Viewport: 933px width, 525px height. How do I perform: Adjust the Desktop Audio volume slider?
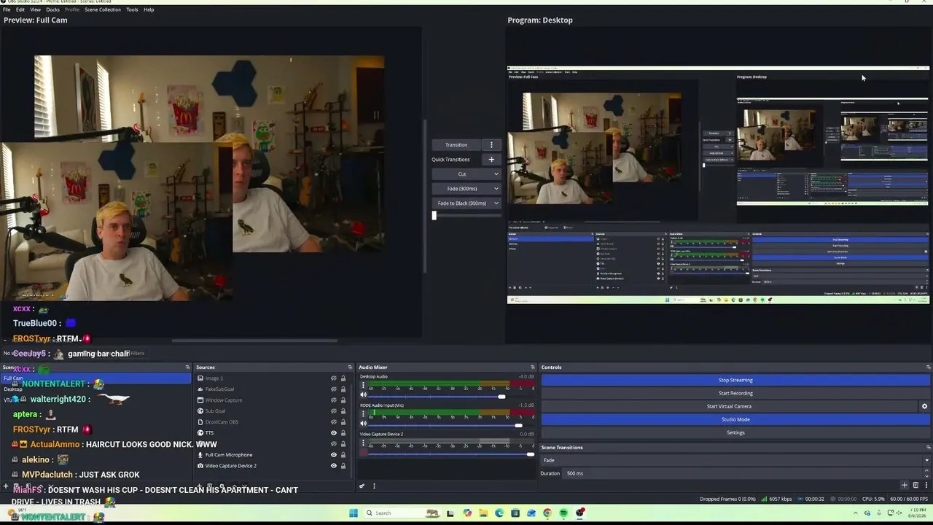point(501,396)
